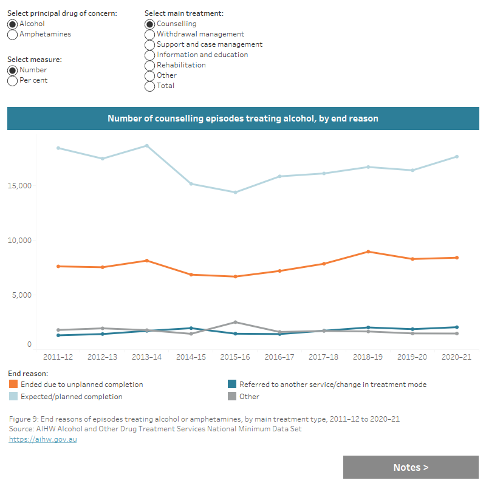Reselect the Counselling treatment option
The width and height of the screenshot is (486, 486).
[x=149, y=24]
